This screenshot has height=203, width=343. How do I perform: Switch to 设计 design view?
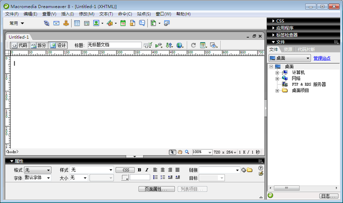click(x=58, y=45)
